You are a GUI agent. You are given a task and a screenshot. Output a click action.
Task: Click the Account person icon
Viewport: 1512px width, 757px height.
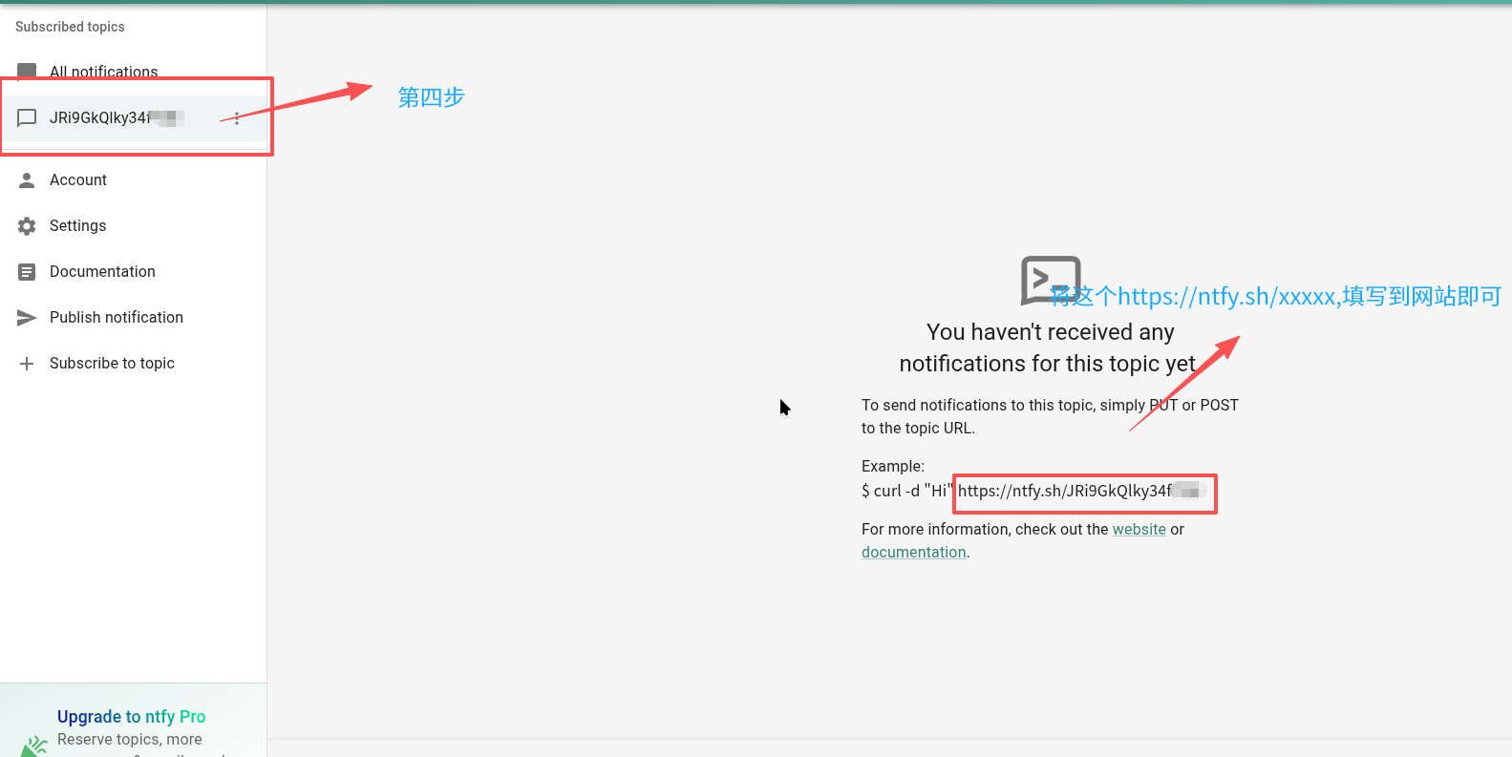coord(27,179)
